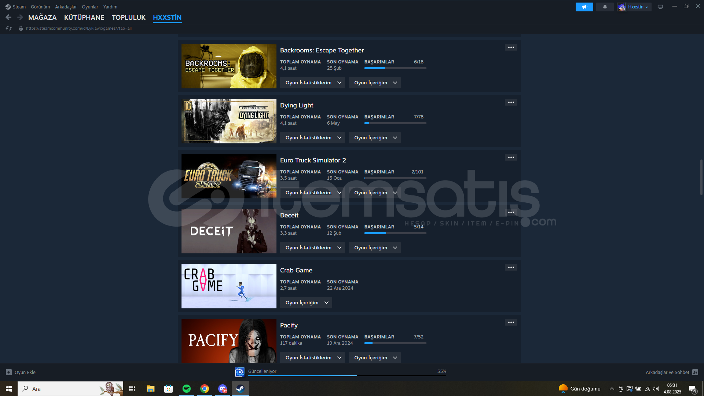Image resolution: width=704 pixels, height=396 pixels.
Task: Open the Windows notification center
Action: click(692, 389)
